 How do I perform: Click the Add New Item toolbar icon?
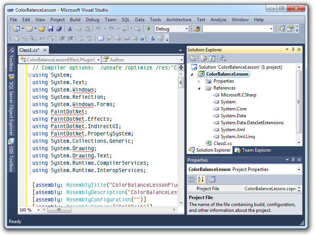(x=29, y=29)
